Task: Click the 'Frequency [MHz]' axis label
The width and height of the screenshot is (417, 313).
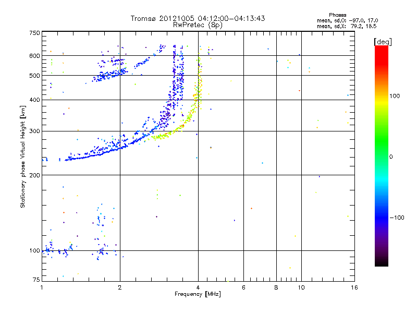Action: [x=198, y=294]
